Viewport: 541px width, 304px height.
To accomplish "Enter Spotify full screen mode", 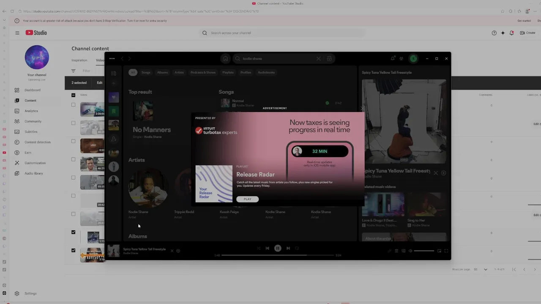I will [x=446, y=251].
